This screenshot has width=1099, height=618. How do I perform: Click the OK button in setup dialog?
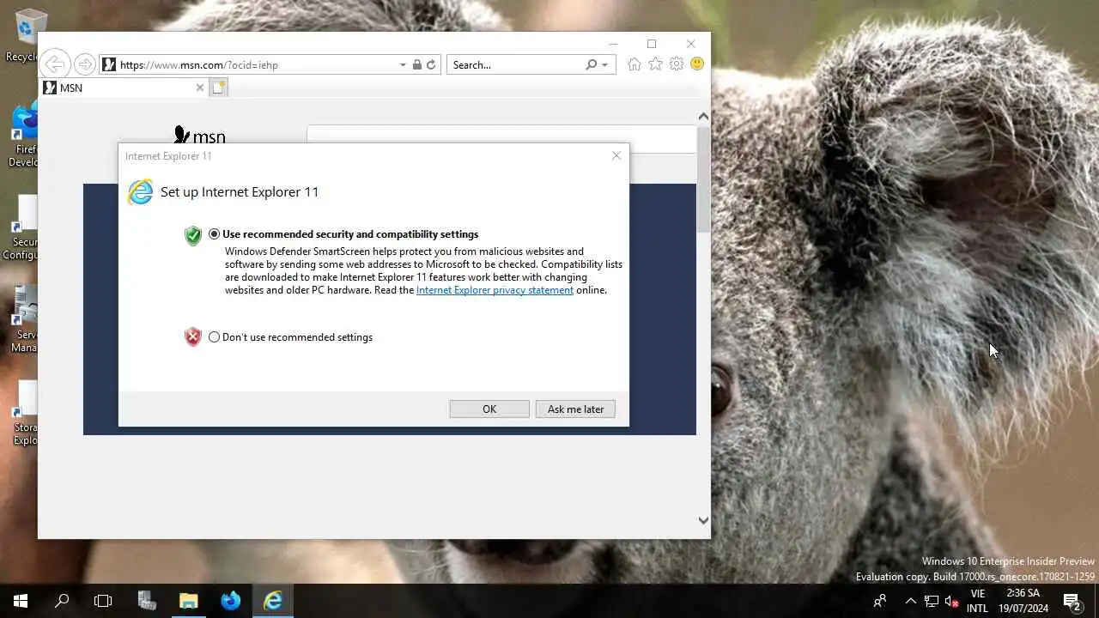[489, 409]
